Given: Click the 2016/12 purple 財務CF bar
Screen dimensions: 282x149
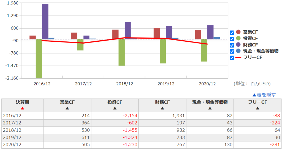Looking at the screenshot, I should (x=45, y=22).
